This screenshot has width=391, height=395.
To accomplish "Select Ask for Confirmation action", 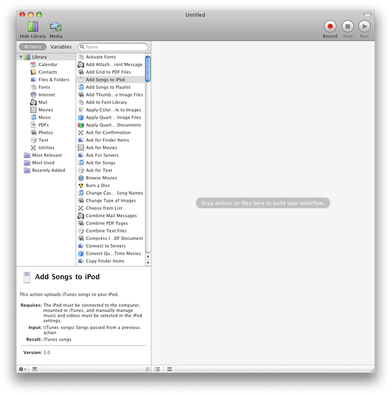I will coord(111,132).
